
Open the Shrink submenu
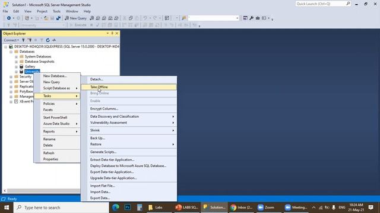pyautogui.click(x=129, y=130)
